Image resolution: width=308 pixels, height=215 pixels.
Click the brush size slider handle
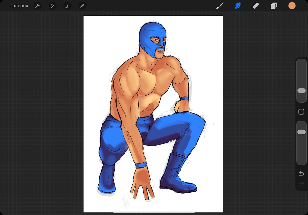[301, 91]
